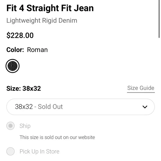The image size is (161, 161).
Task: Click the grey Sold Out text inside the dropdown
Action: click(50, 107)
